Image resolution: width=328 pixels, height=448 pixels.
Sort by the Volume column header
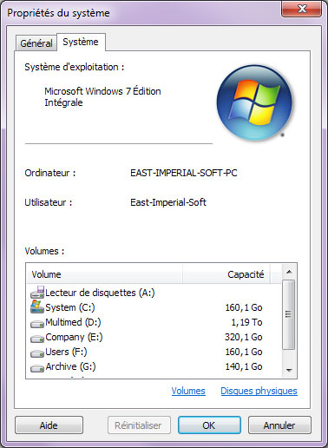tap(105, 274)
